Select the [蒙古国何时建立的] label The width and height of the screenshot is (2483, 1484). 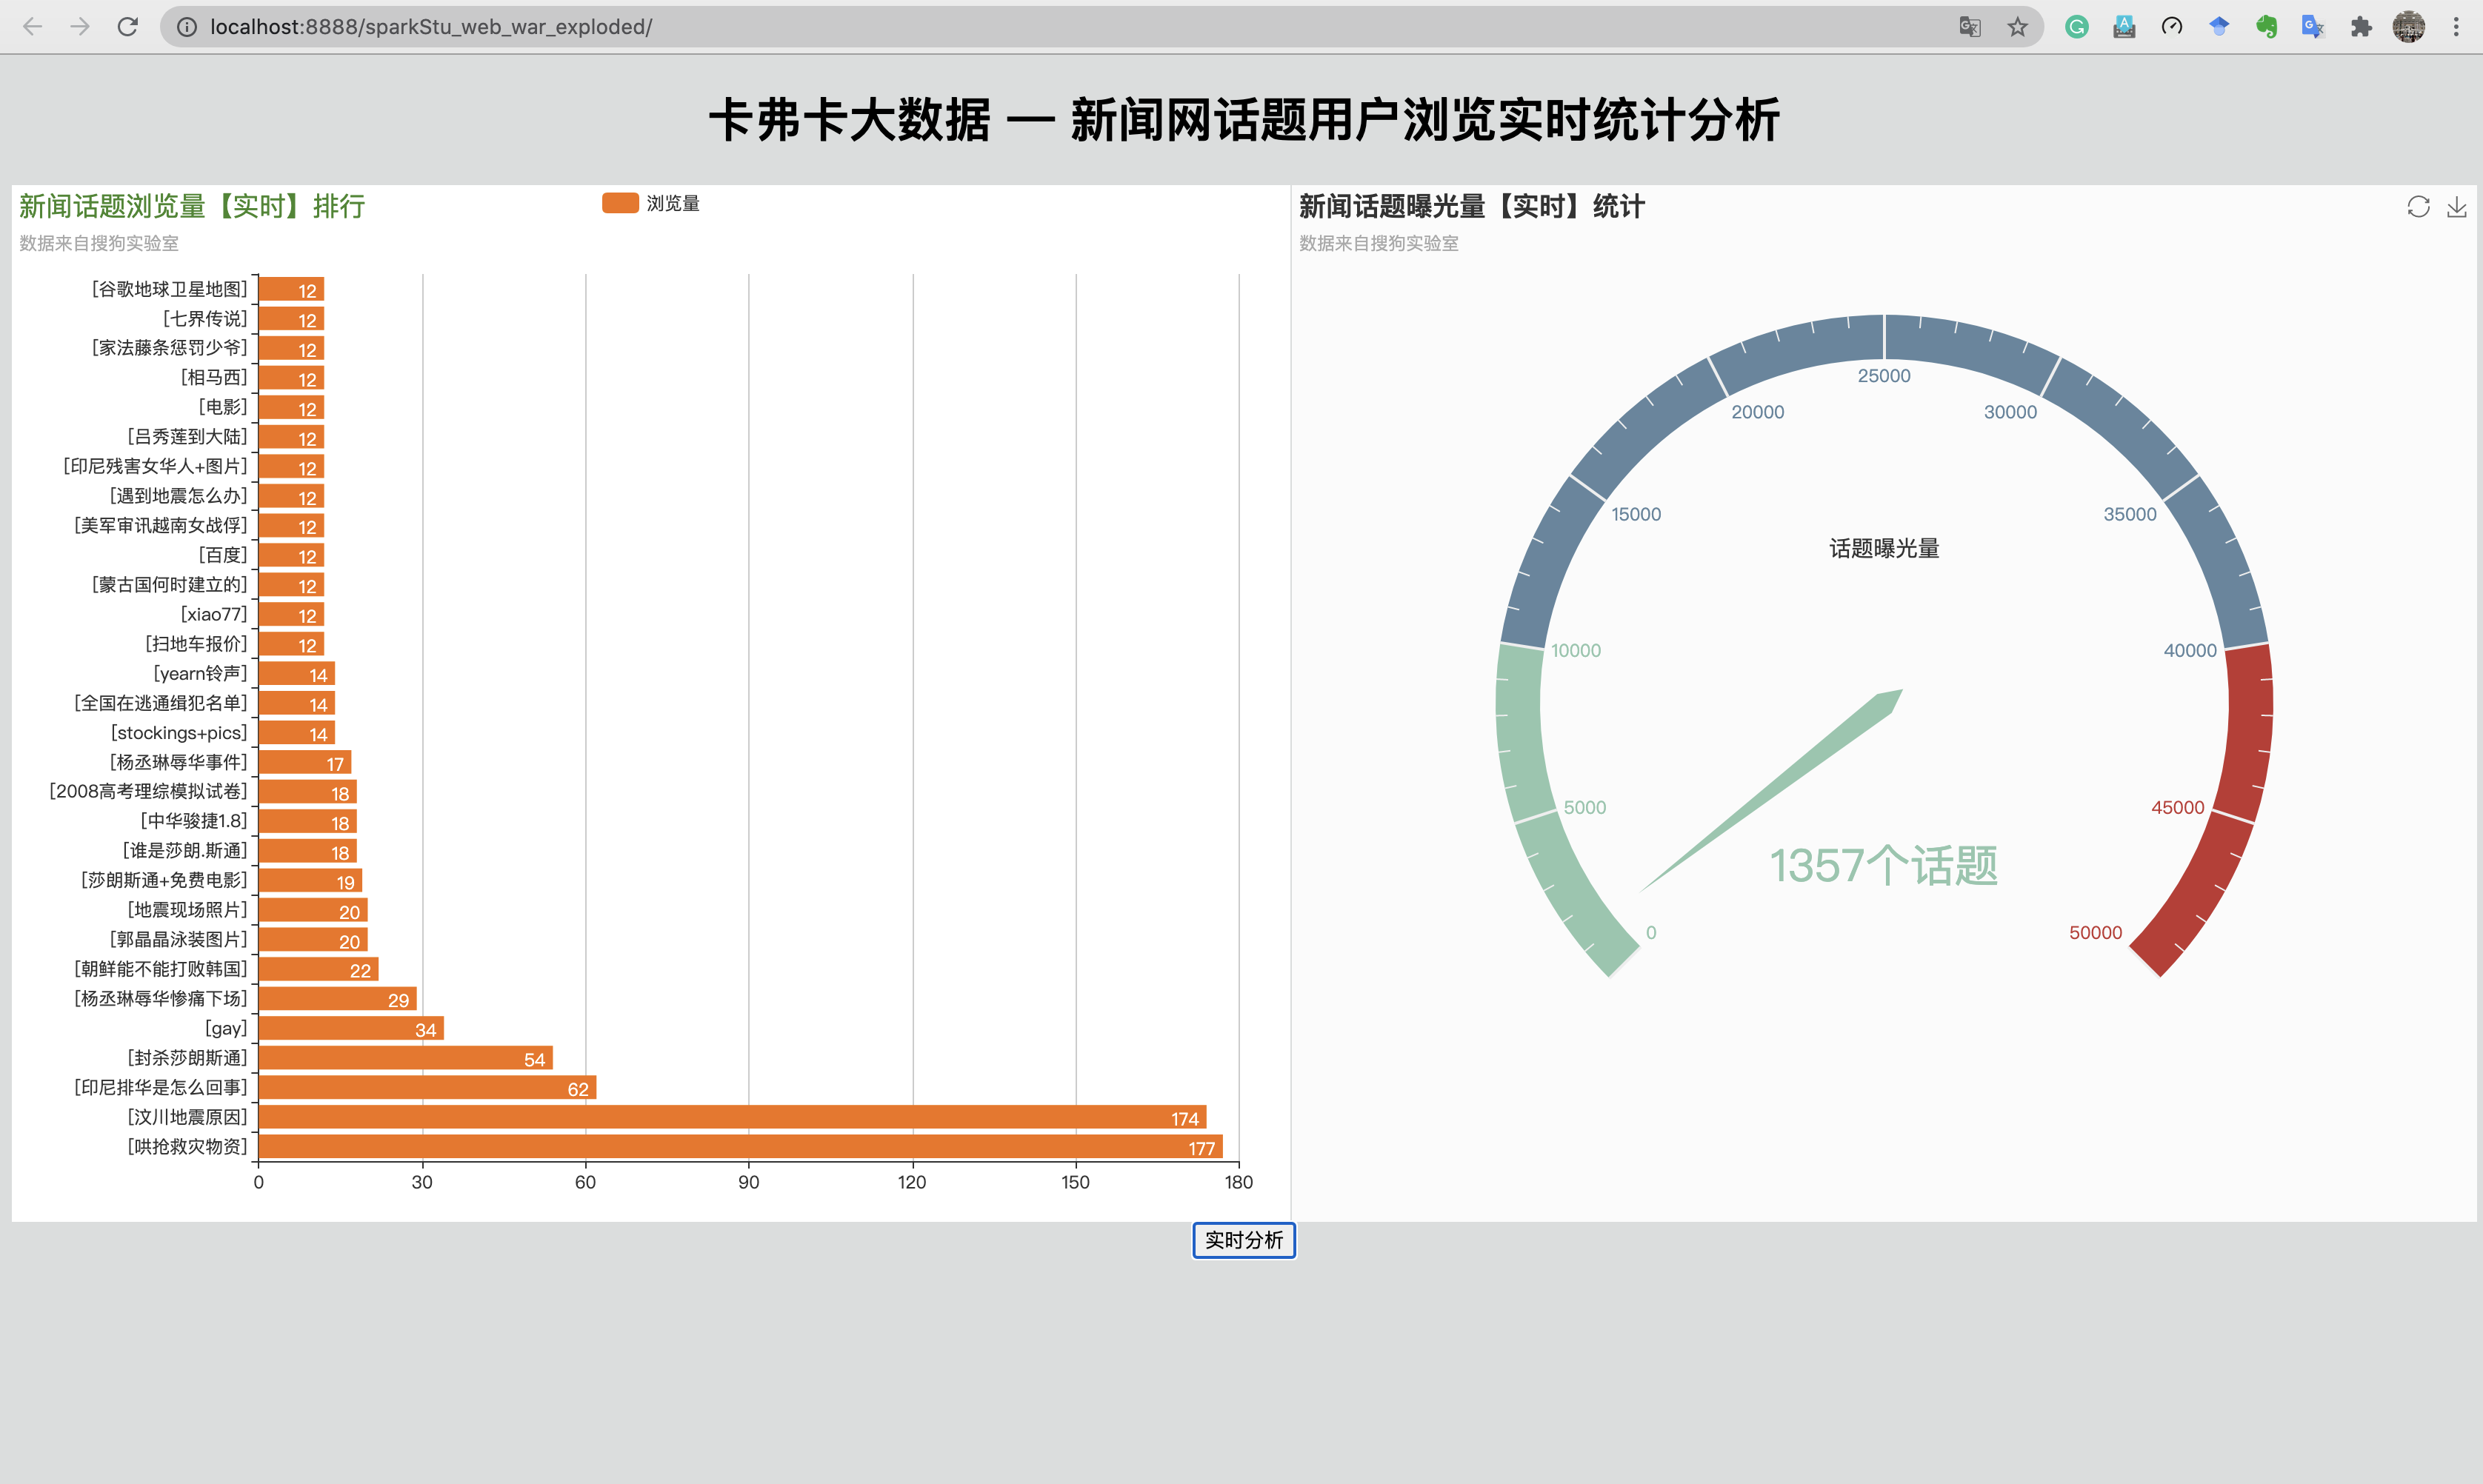point(169,584)
